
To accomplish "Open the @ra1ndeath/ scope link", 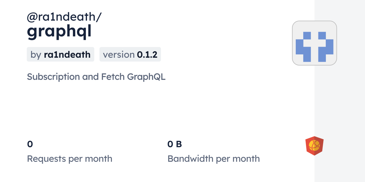I will 64,17.
